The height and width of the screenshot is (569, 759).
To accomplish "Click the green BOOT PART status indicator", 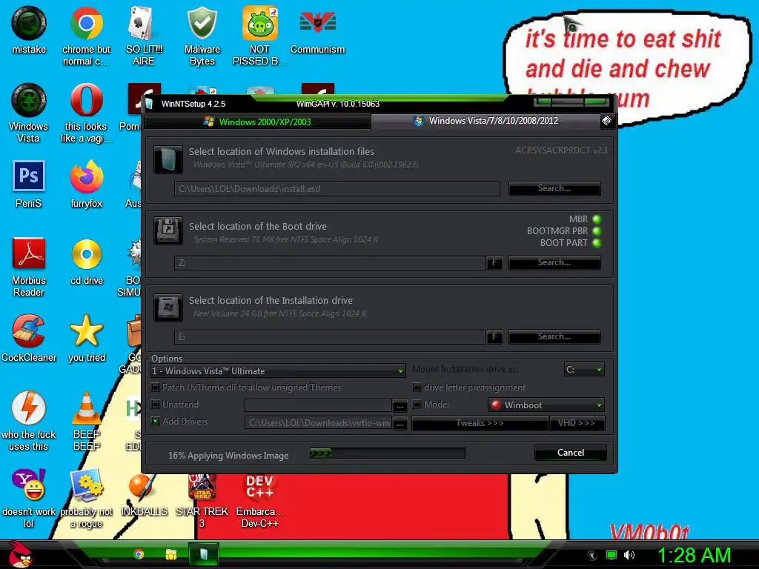I will [x=597, y=243].
